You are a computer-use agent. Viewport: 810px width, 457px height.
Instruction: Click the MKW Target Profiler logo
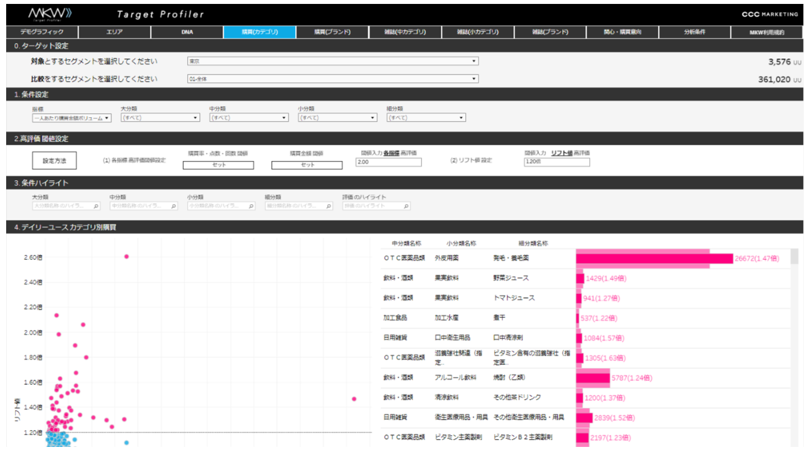pos(49,13)
